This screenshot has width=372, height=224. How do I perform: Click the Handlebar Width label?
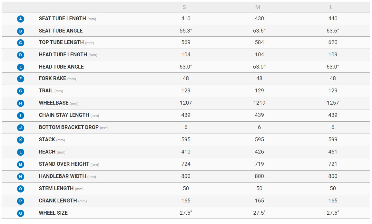click(x=63, y=176)
